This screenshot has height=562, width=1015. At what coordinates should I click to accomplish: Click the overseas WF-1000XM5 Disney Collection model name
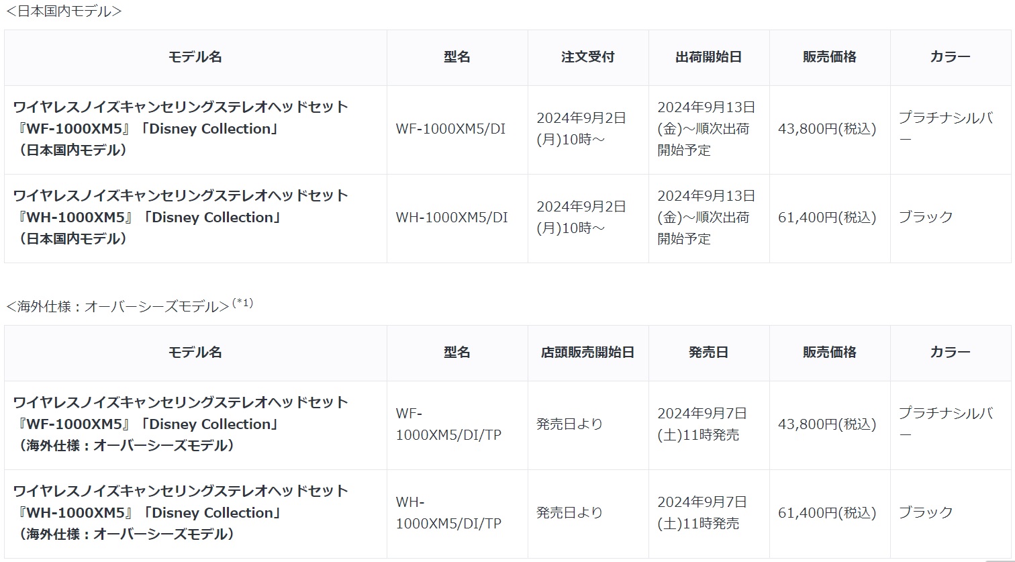tap(181, 424)
